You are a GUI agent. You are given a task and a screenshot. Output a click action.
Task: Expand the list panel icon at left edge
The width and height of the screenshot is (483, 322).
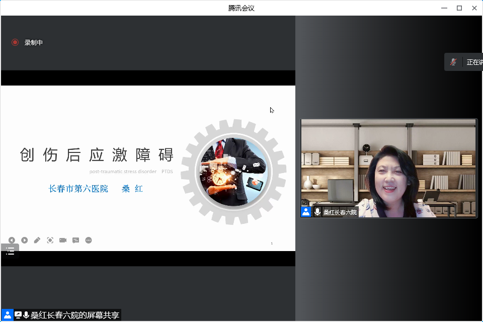[x=10, y=251]
